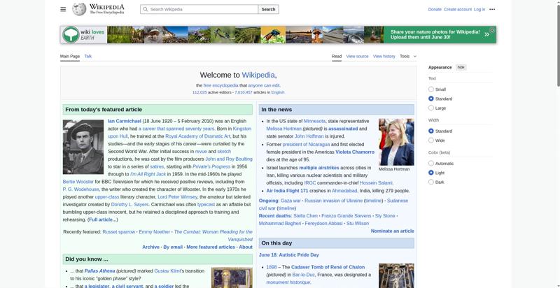
Task: Click the Russet sparrow link
Action: [119, 231]
